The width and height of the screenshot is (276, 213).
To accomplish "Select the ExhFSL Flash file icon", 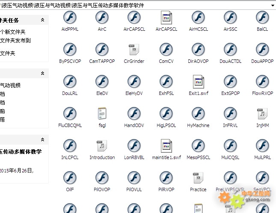I will tap(166, 81).
